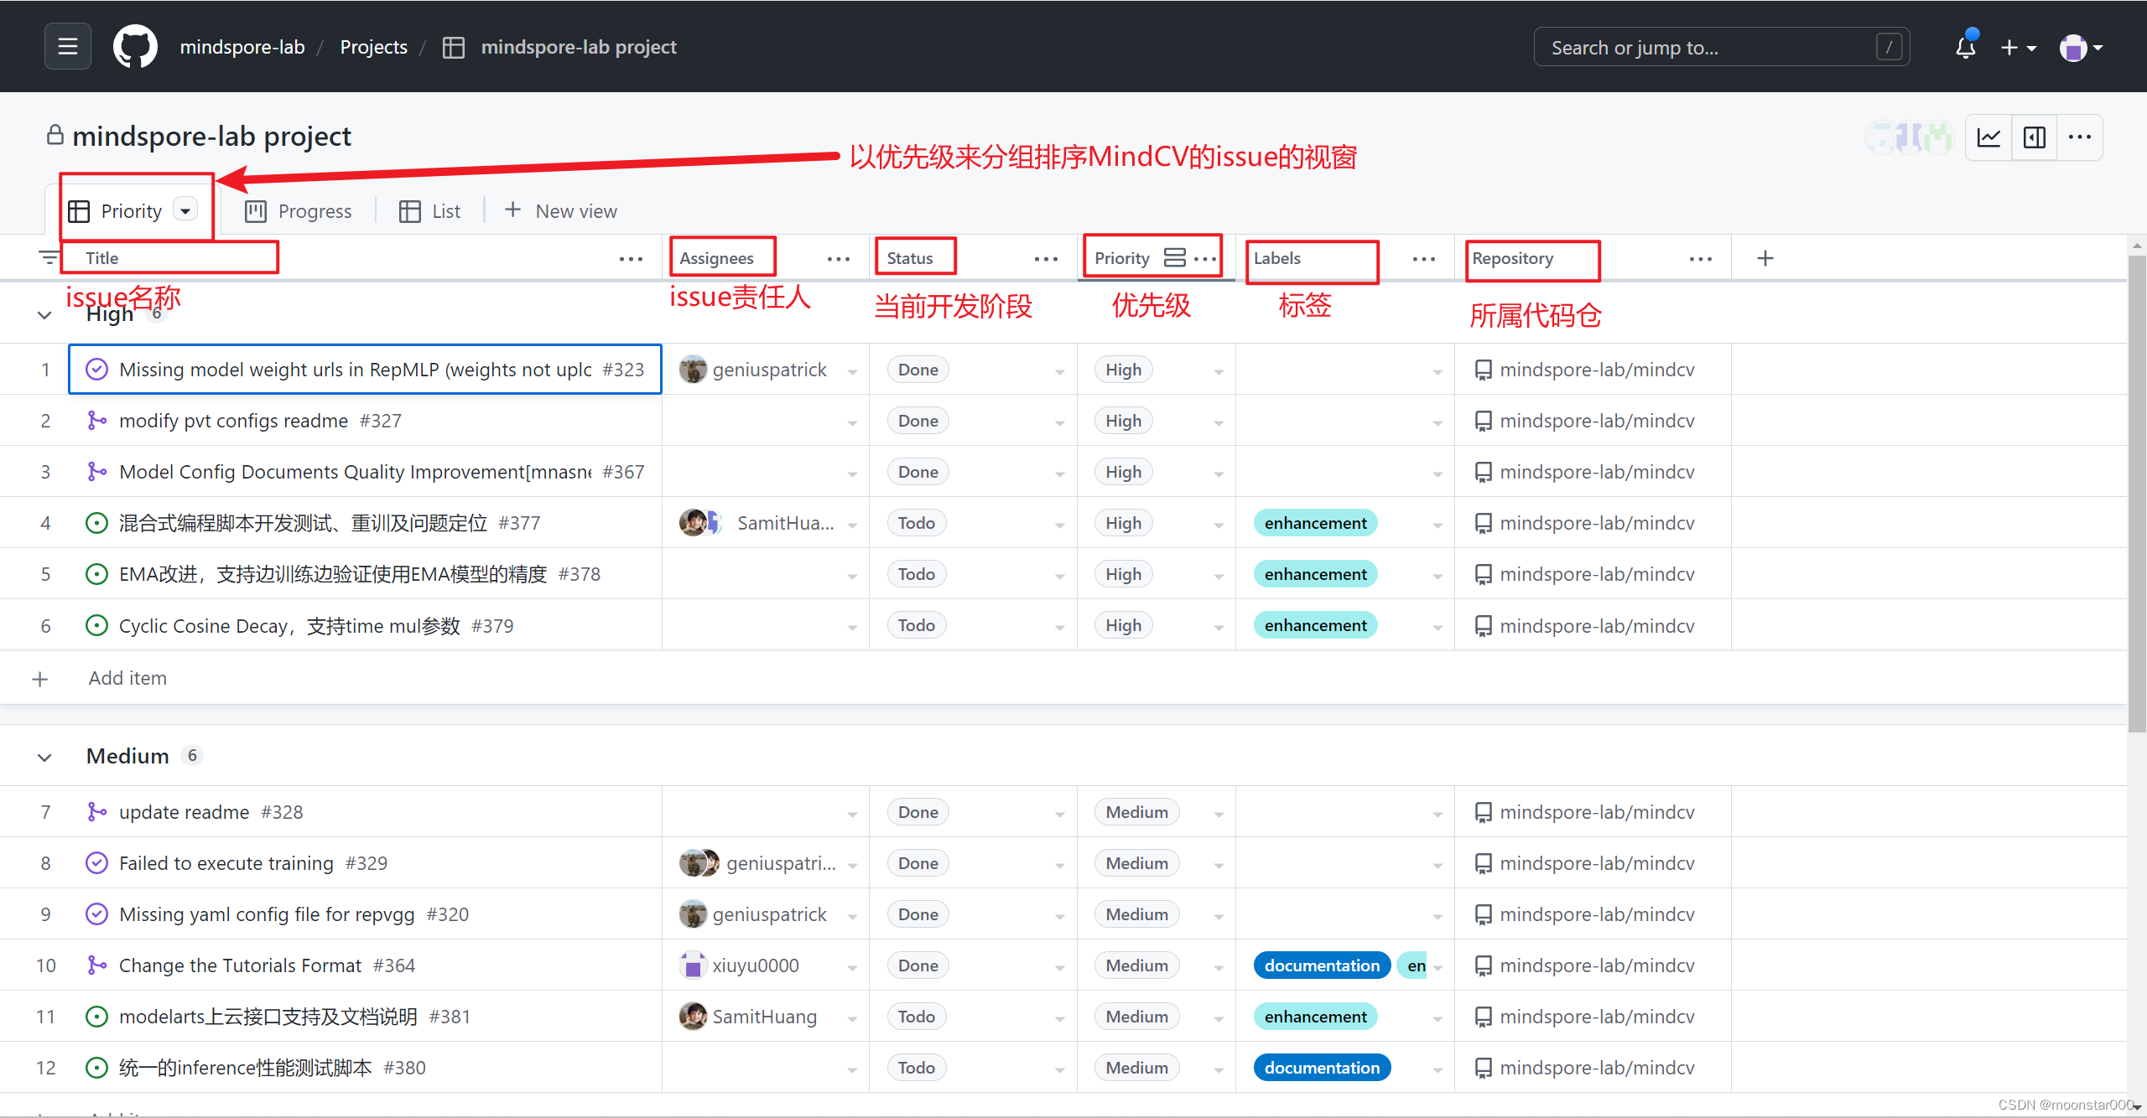Open mindspore-lab project breadcrumb link
The image size is (2147, 1118).
click(x=579, y=47)
